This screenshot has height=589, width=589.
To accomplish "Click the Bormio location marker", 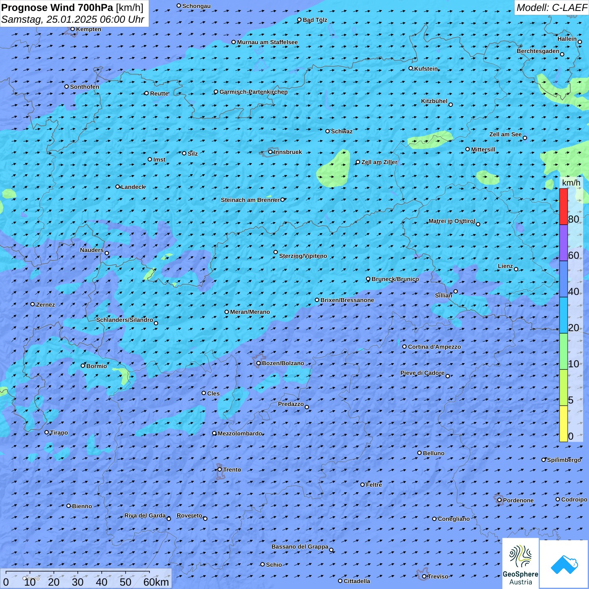I will (x=83, y=366).
